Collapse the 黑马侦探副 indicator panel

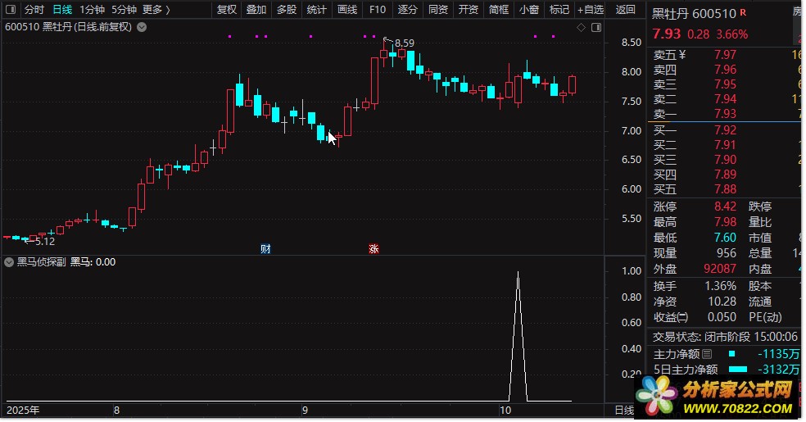tap(9, 262)
